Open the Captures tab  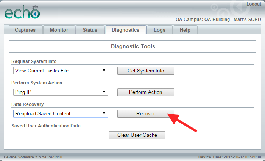point(25,30)
